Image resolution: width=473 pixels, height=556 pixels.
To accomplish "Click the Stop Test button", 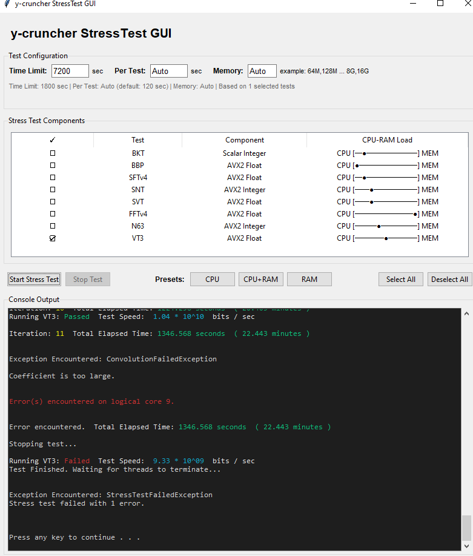I will (88, 280).
